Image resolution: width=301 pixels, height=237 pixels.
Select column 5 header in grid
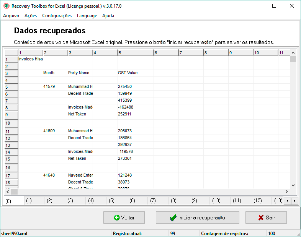136,53
